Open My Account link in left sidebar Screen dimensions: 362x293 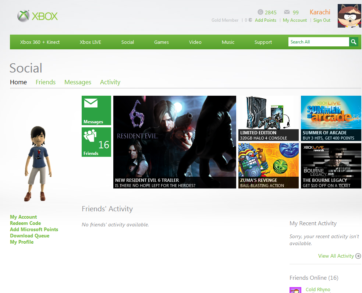23,217
